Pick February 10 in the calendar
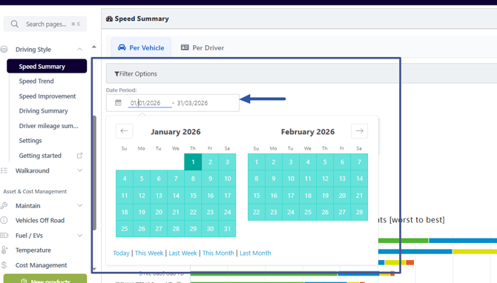Screen dimensions: 497x283 click(x=291, y=179)
